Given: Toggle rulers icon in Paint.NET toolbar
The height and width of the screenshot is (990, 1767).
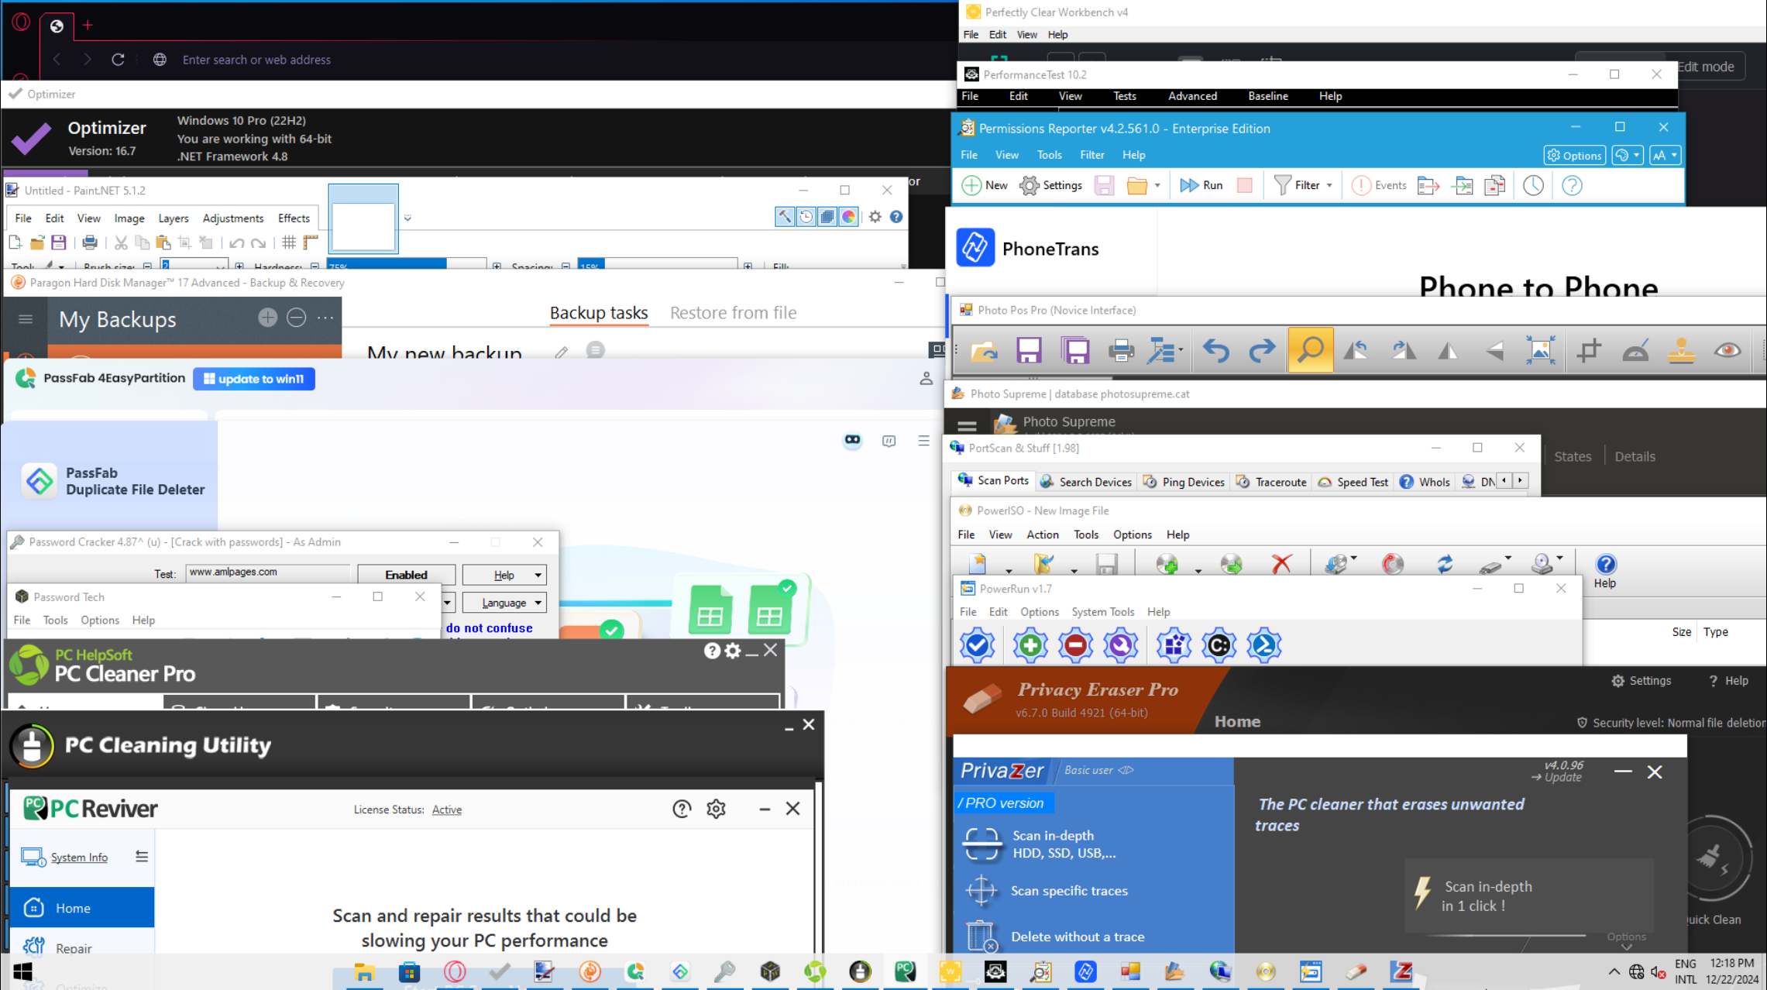Looking at the screenshot, I should coord(311,242).
